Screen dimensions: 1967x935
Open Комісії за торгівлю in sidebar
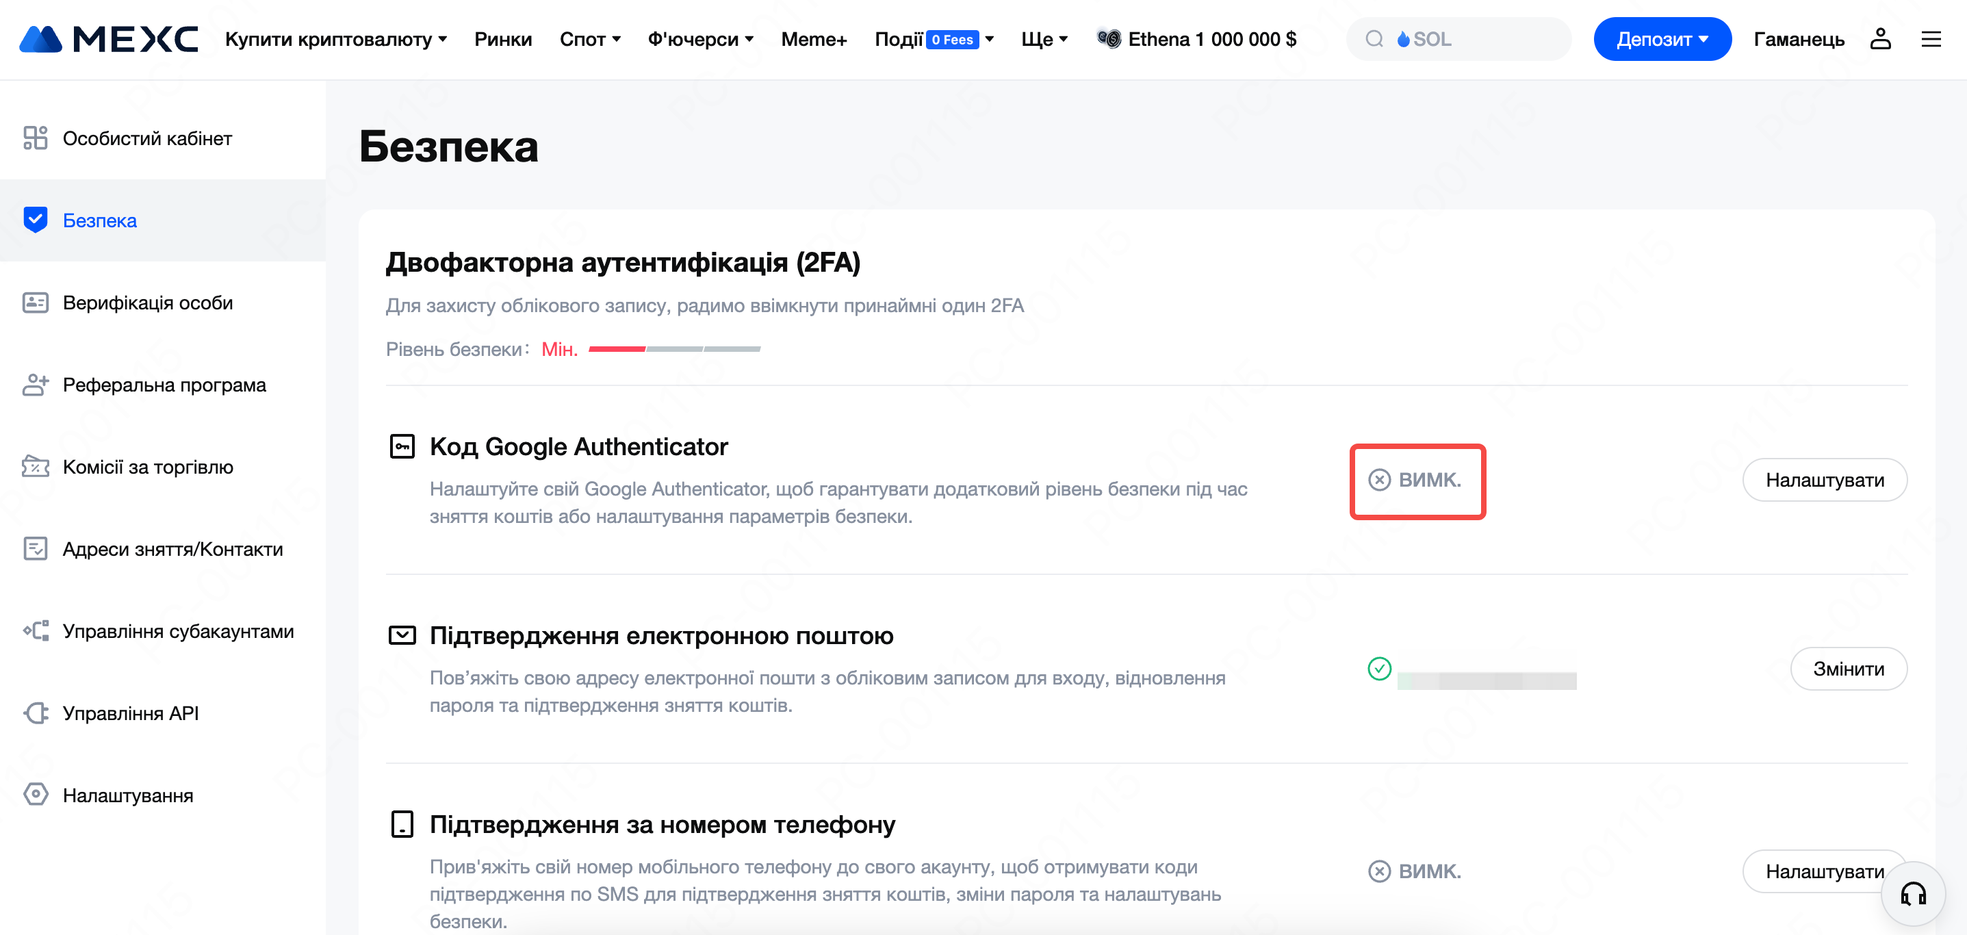(163, 467)
